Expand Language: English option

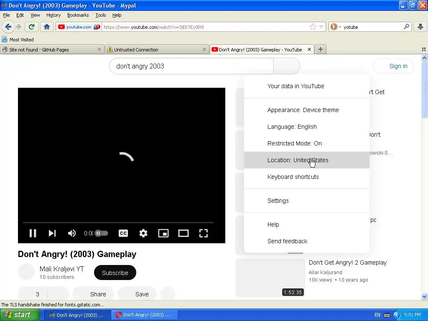(306, 127)
